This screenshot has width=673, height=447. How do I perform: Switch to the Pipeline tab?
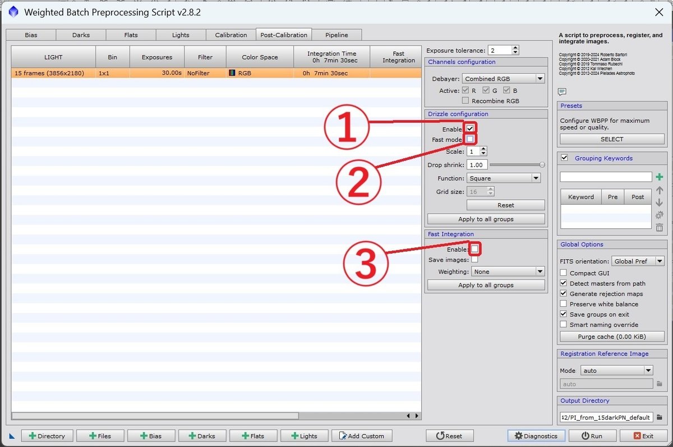(336, 35)
